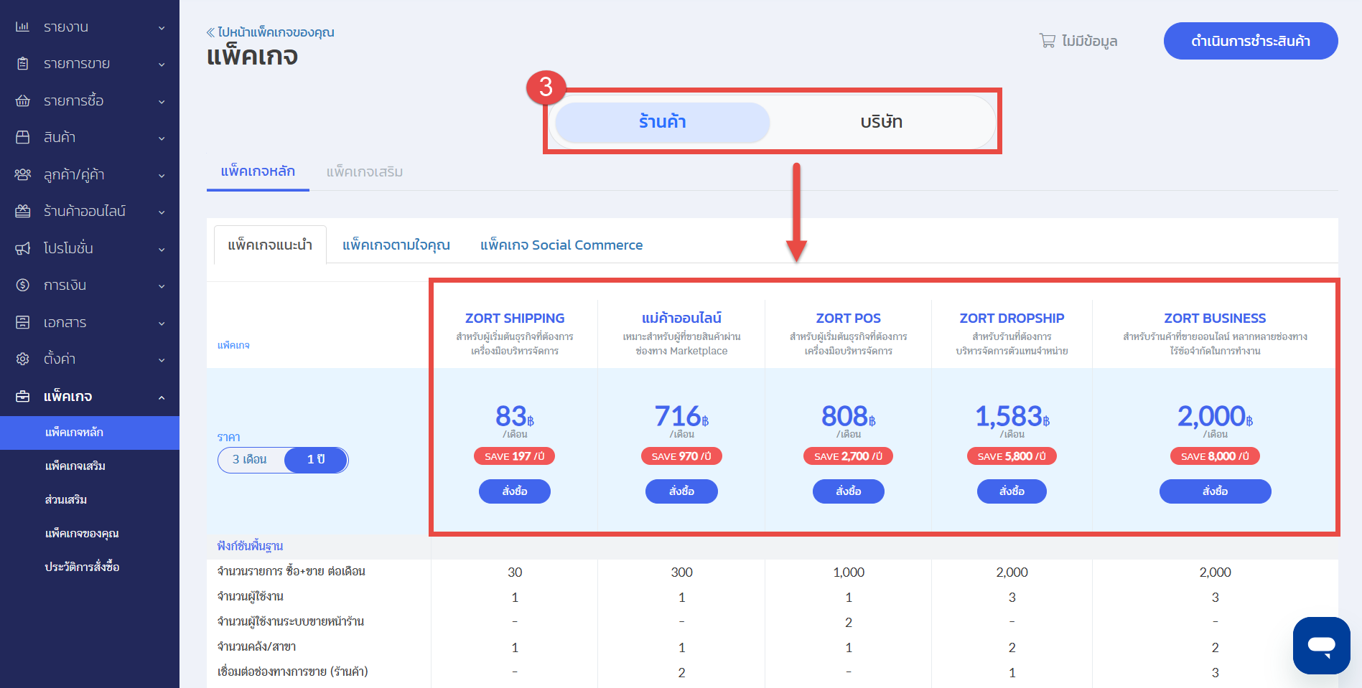Click the settings gear icon in sidebar
The height and width of the screenshot is (688, 1362).
(x=23, y=359)
